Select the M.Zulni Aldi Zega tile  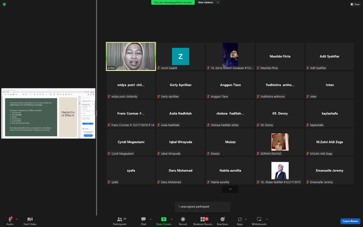(x=330, y=142)
